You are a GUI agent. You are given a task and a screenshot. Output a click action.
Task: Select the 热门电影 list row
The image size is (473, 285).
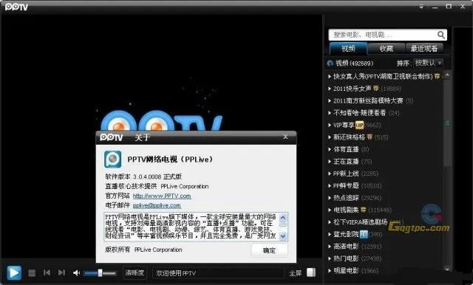tap(384, 258)
